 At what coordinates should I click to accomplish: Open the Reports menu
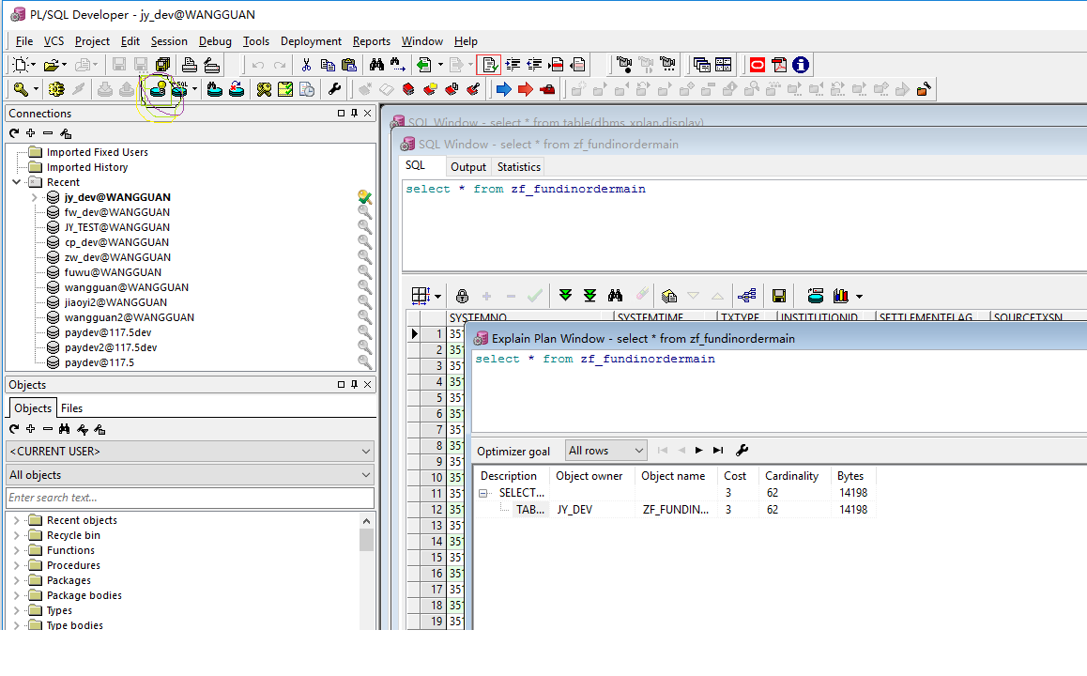coord(372,41)
